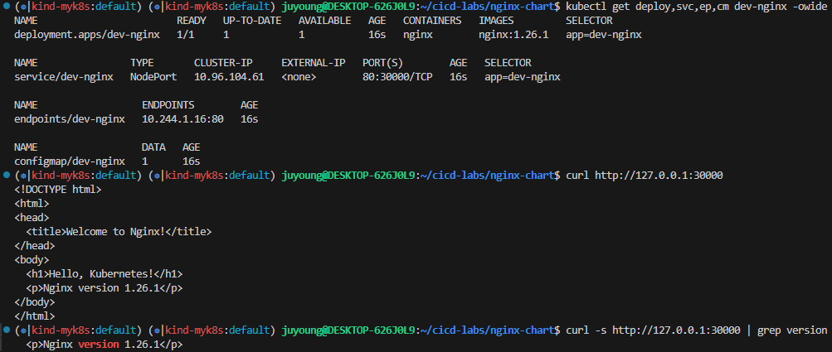Click the closing '</html>' tag line
Viewport: 832px width, 352px height.
tap(35, 316)
